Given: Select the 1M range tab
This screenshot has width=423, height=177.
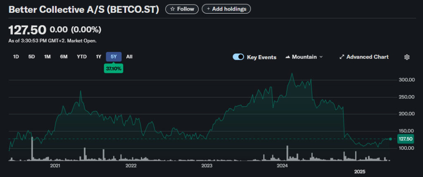Looking at the screenshot, I should pos(47,57).
